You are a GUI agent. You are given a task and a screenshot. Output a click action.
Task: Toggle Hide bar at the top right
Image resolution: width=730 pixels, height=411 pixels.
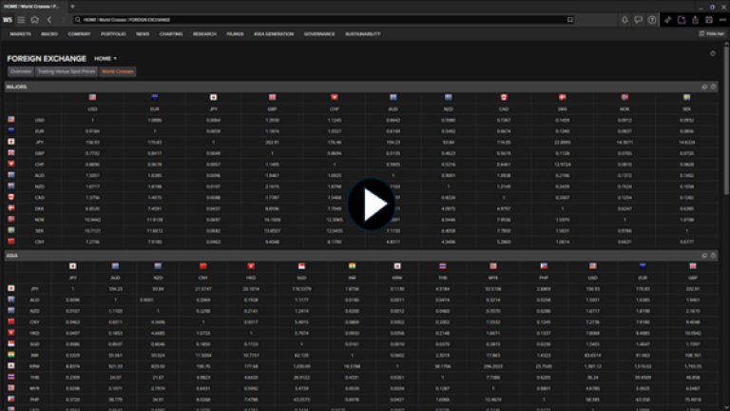pos(711,33)
